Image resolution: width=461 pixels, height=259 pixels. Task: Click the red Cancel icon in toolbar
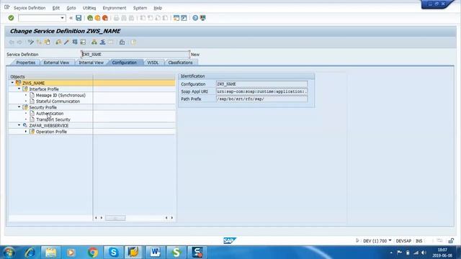105,18
